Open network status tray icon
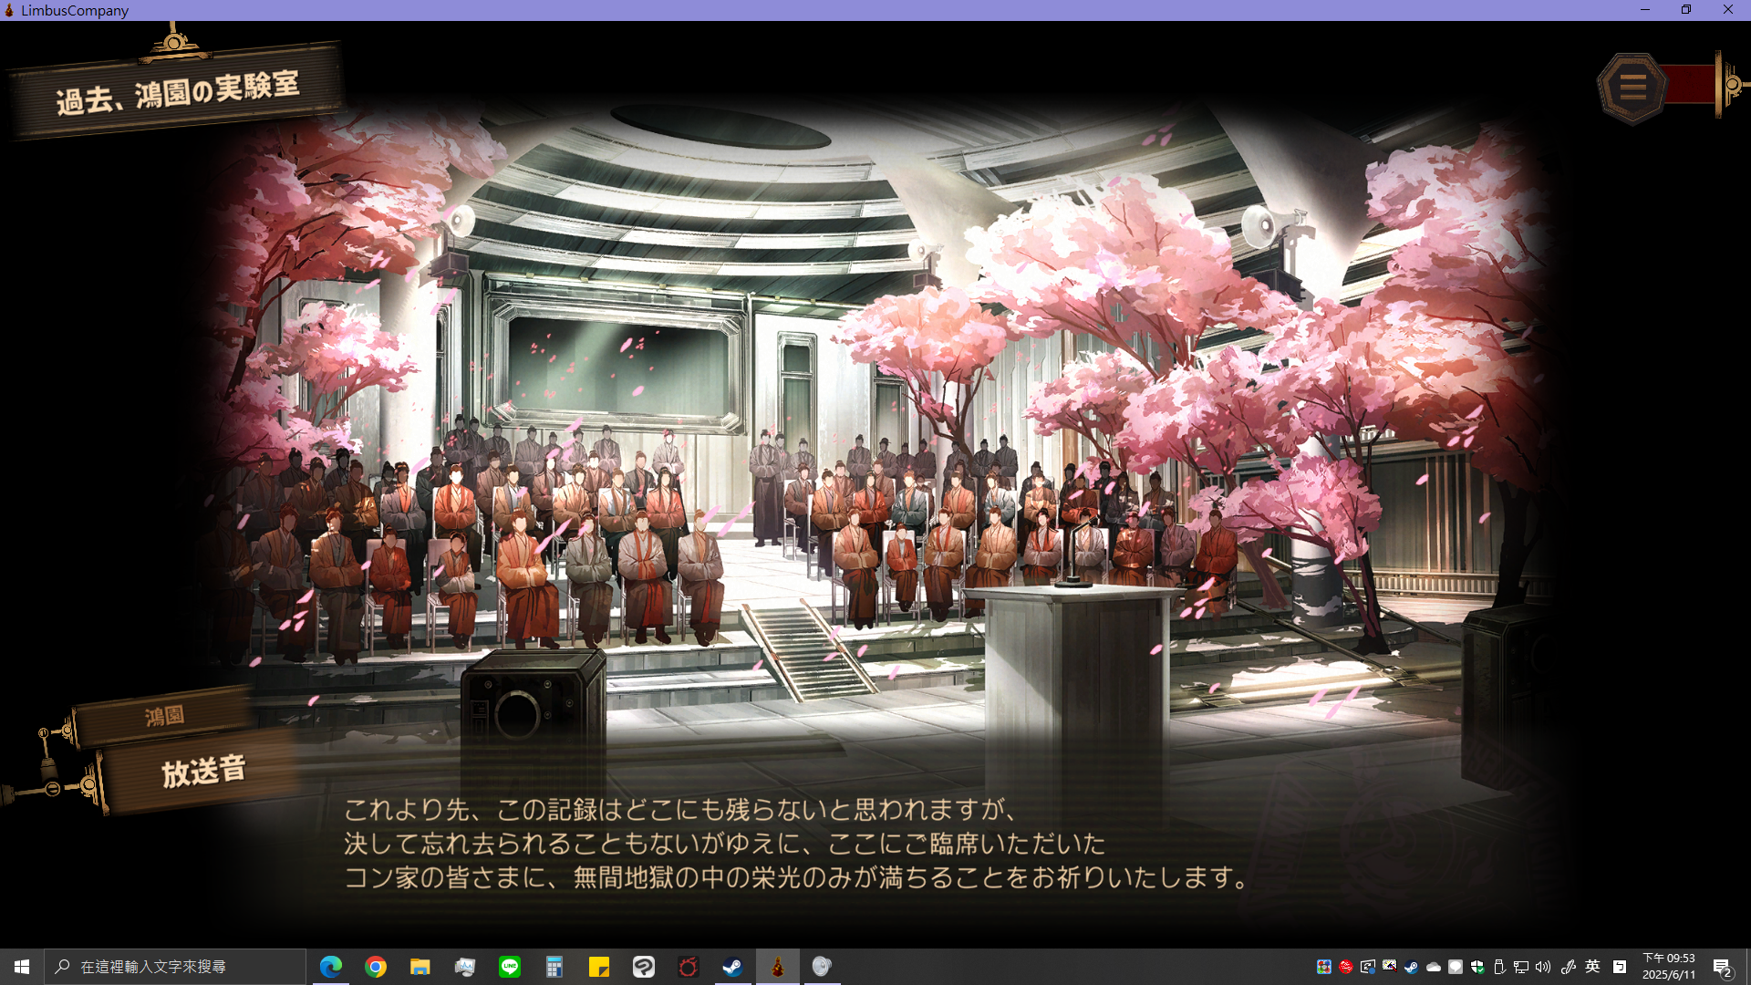This screenshot has height=985, width=1751. (x=1521, y=967)
